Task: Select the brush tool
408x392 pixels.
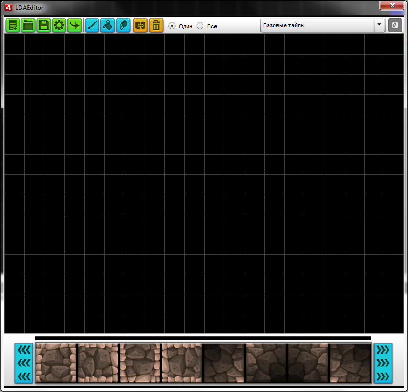Action: tap(92, 26)
